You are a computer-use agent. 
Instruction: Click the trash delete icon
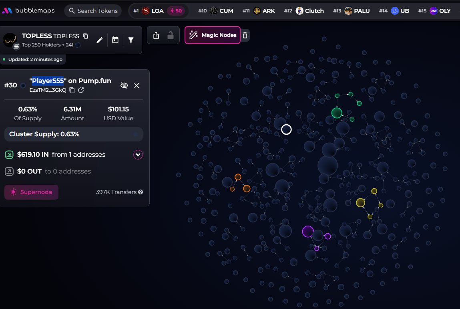pos(245,35)
